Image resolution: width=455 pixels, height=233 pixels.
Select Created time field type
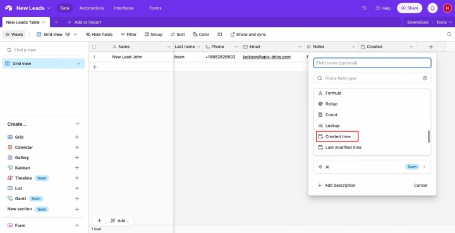(337, 136)
